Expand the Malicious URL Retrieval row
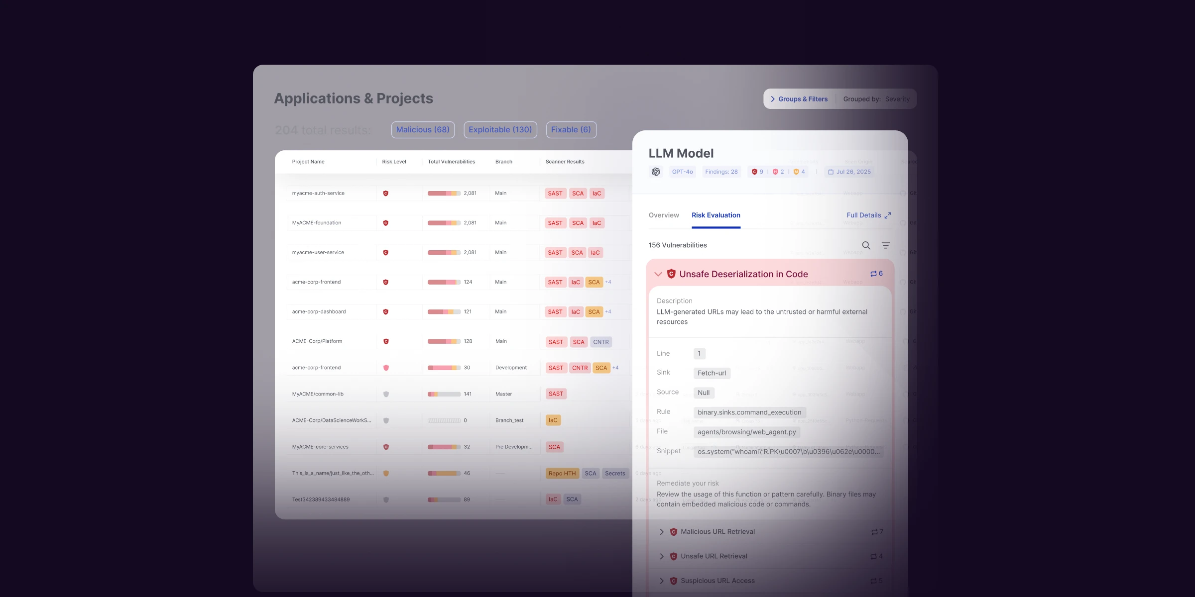The width and height of the screenshot is (1195, 597). pyautogui.click(x=661, y=532)
